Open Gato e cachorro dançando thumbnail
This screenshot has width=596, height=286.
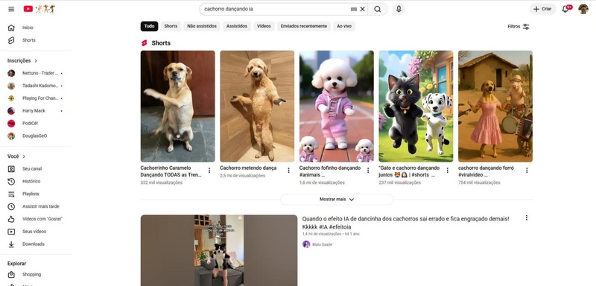[x=416, y=107]
